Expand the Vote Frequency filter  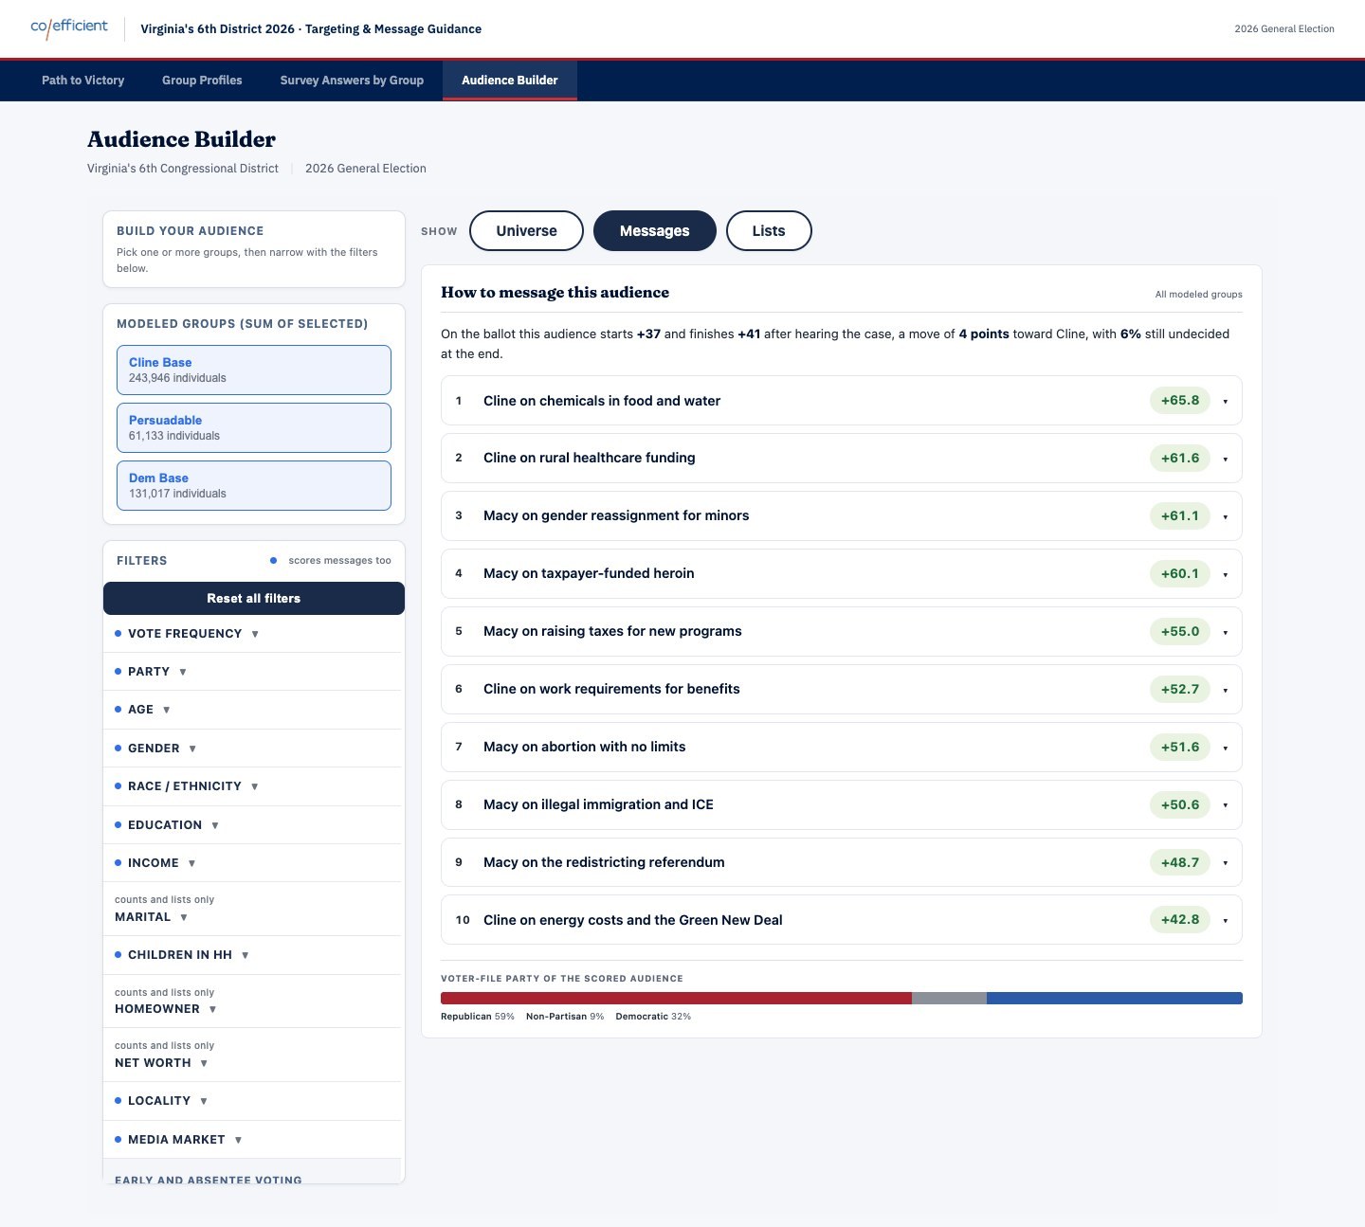(254, 633)
